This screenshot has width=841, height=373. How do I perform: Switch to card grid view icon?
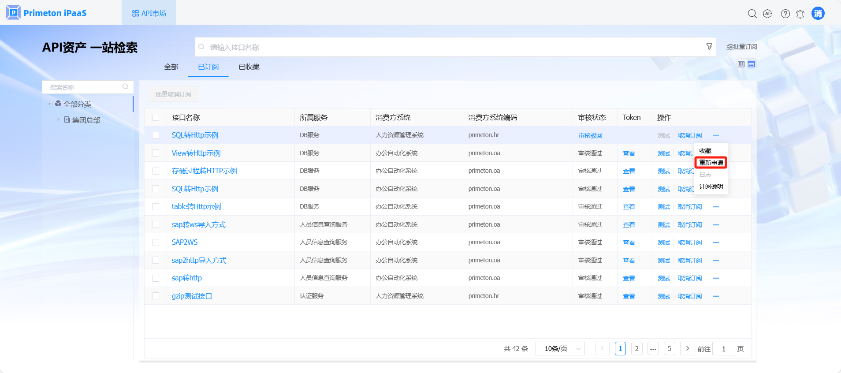741,64
